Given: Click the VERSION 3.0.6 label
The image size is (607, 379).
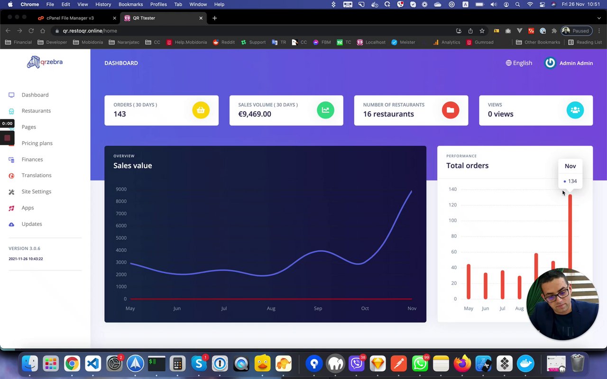Looking at the screenshot, I should (x=24, y=248).
